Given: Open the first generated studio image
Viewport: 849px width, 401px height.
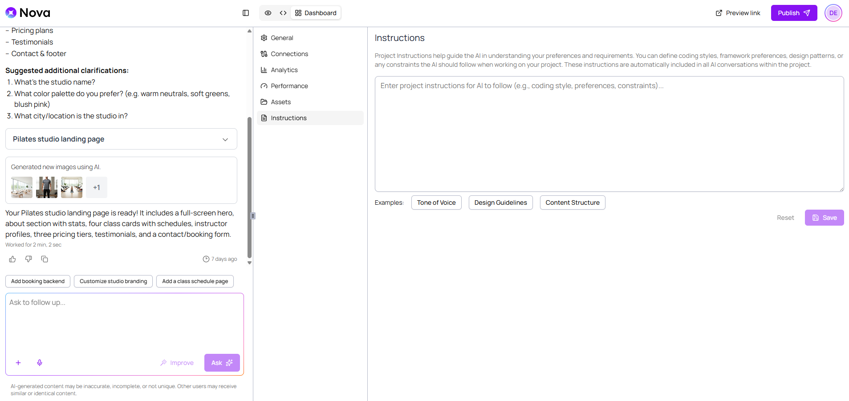Looking at the screenshot, I should 22,187.
